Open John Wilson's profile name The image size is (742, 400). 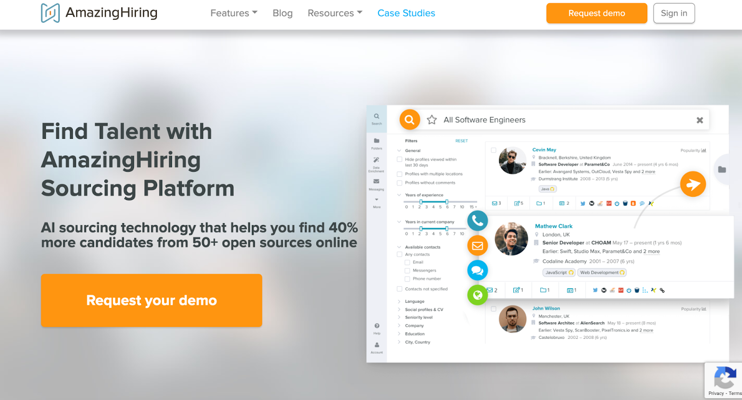tap(546, 308)
